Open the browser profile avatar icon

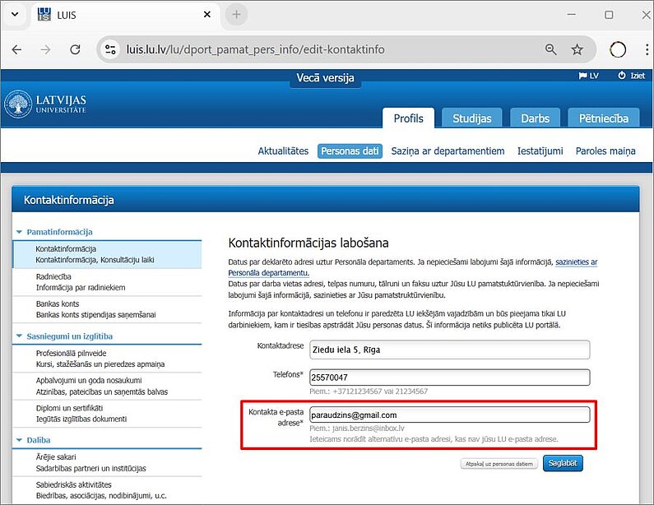pos(617,49)
